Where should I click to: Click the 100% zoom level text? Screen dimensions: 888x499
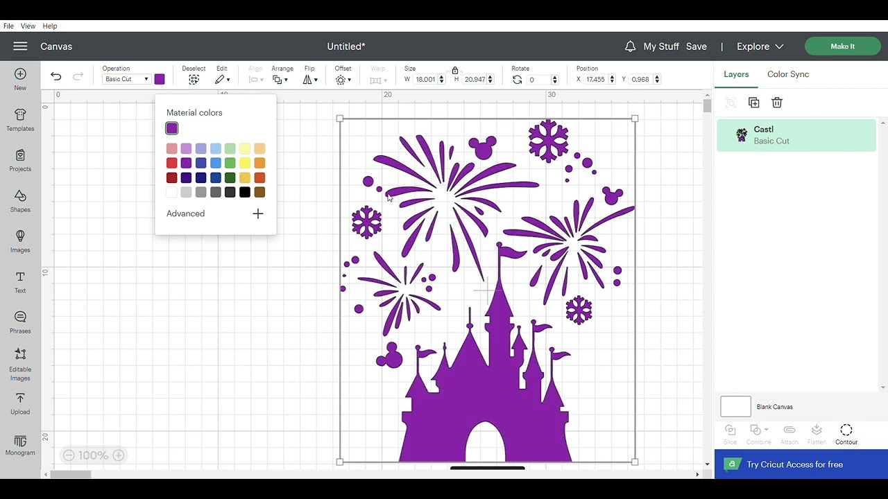(93, 455)
